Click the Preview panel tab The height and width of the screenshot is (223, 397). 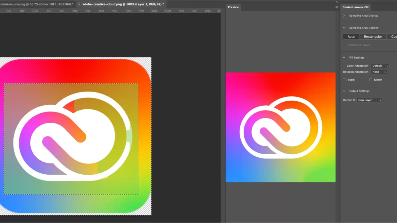coord(233,7)
